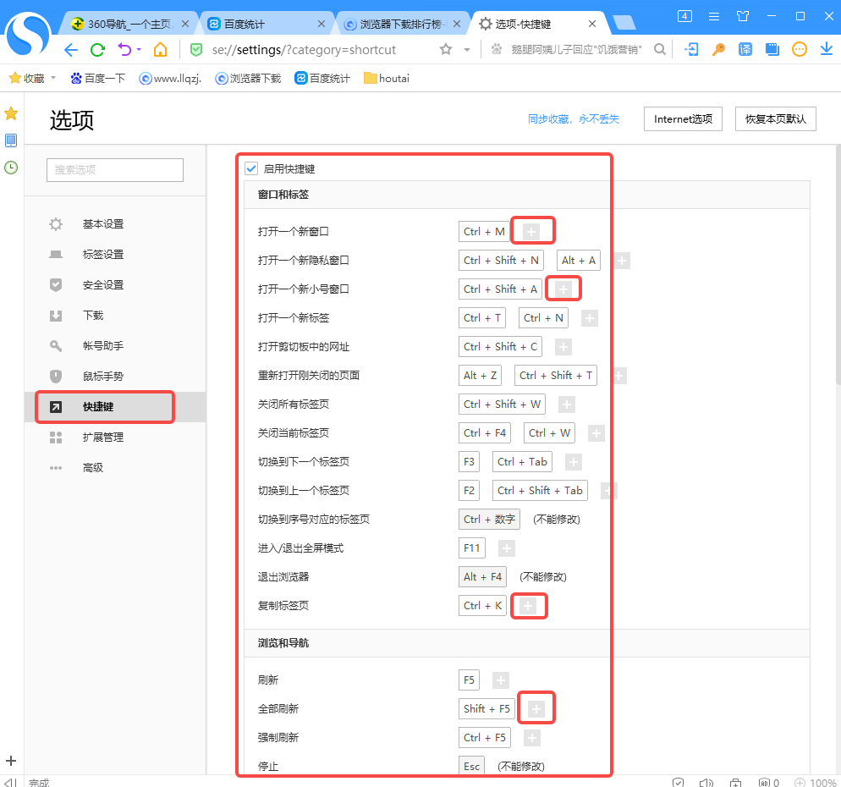Screen dimensions: 841x787
Task: Click the status bar mute speaker icon
Action: (706, 782)
